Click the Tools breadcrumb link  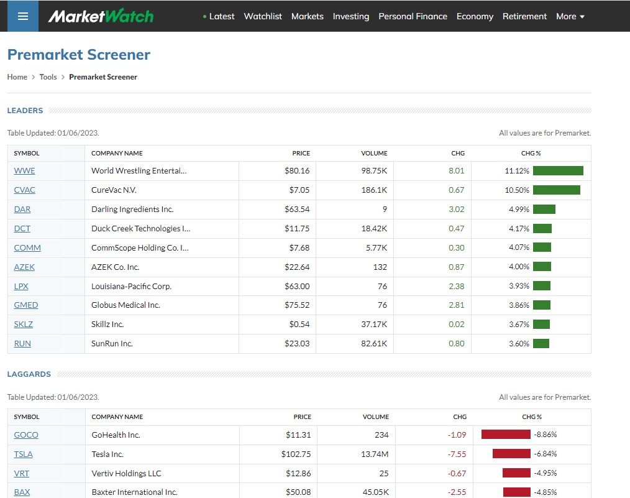click(48, 76)
